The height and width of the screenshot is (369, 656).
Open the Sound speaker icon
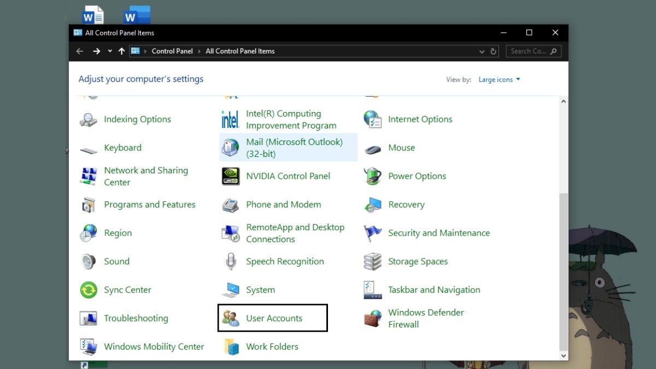[89, 262]
